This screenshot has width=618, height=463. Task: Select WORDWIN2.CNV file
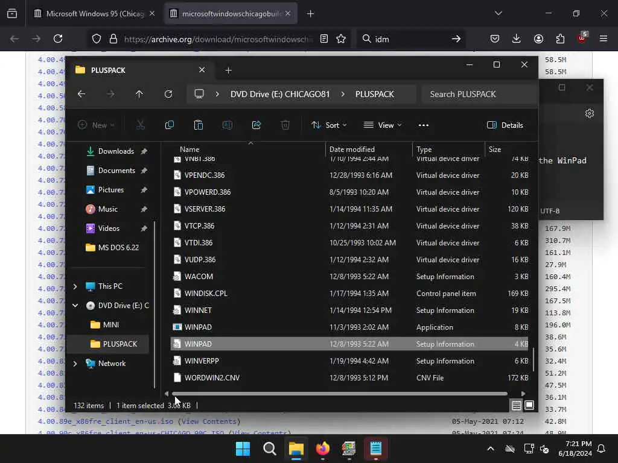coord(349,377)
